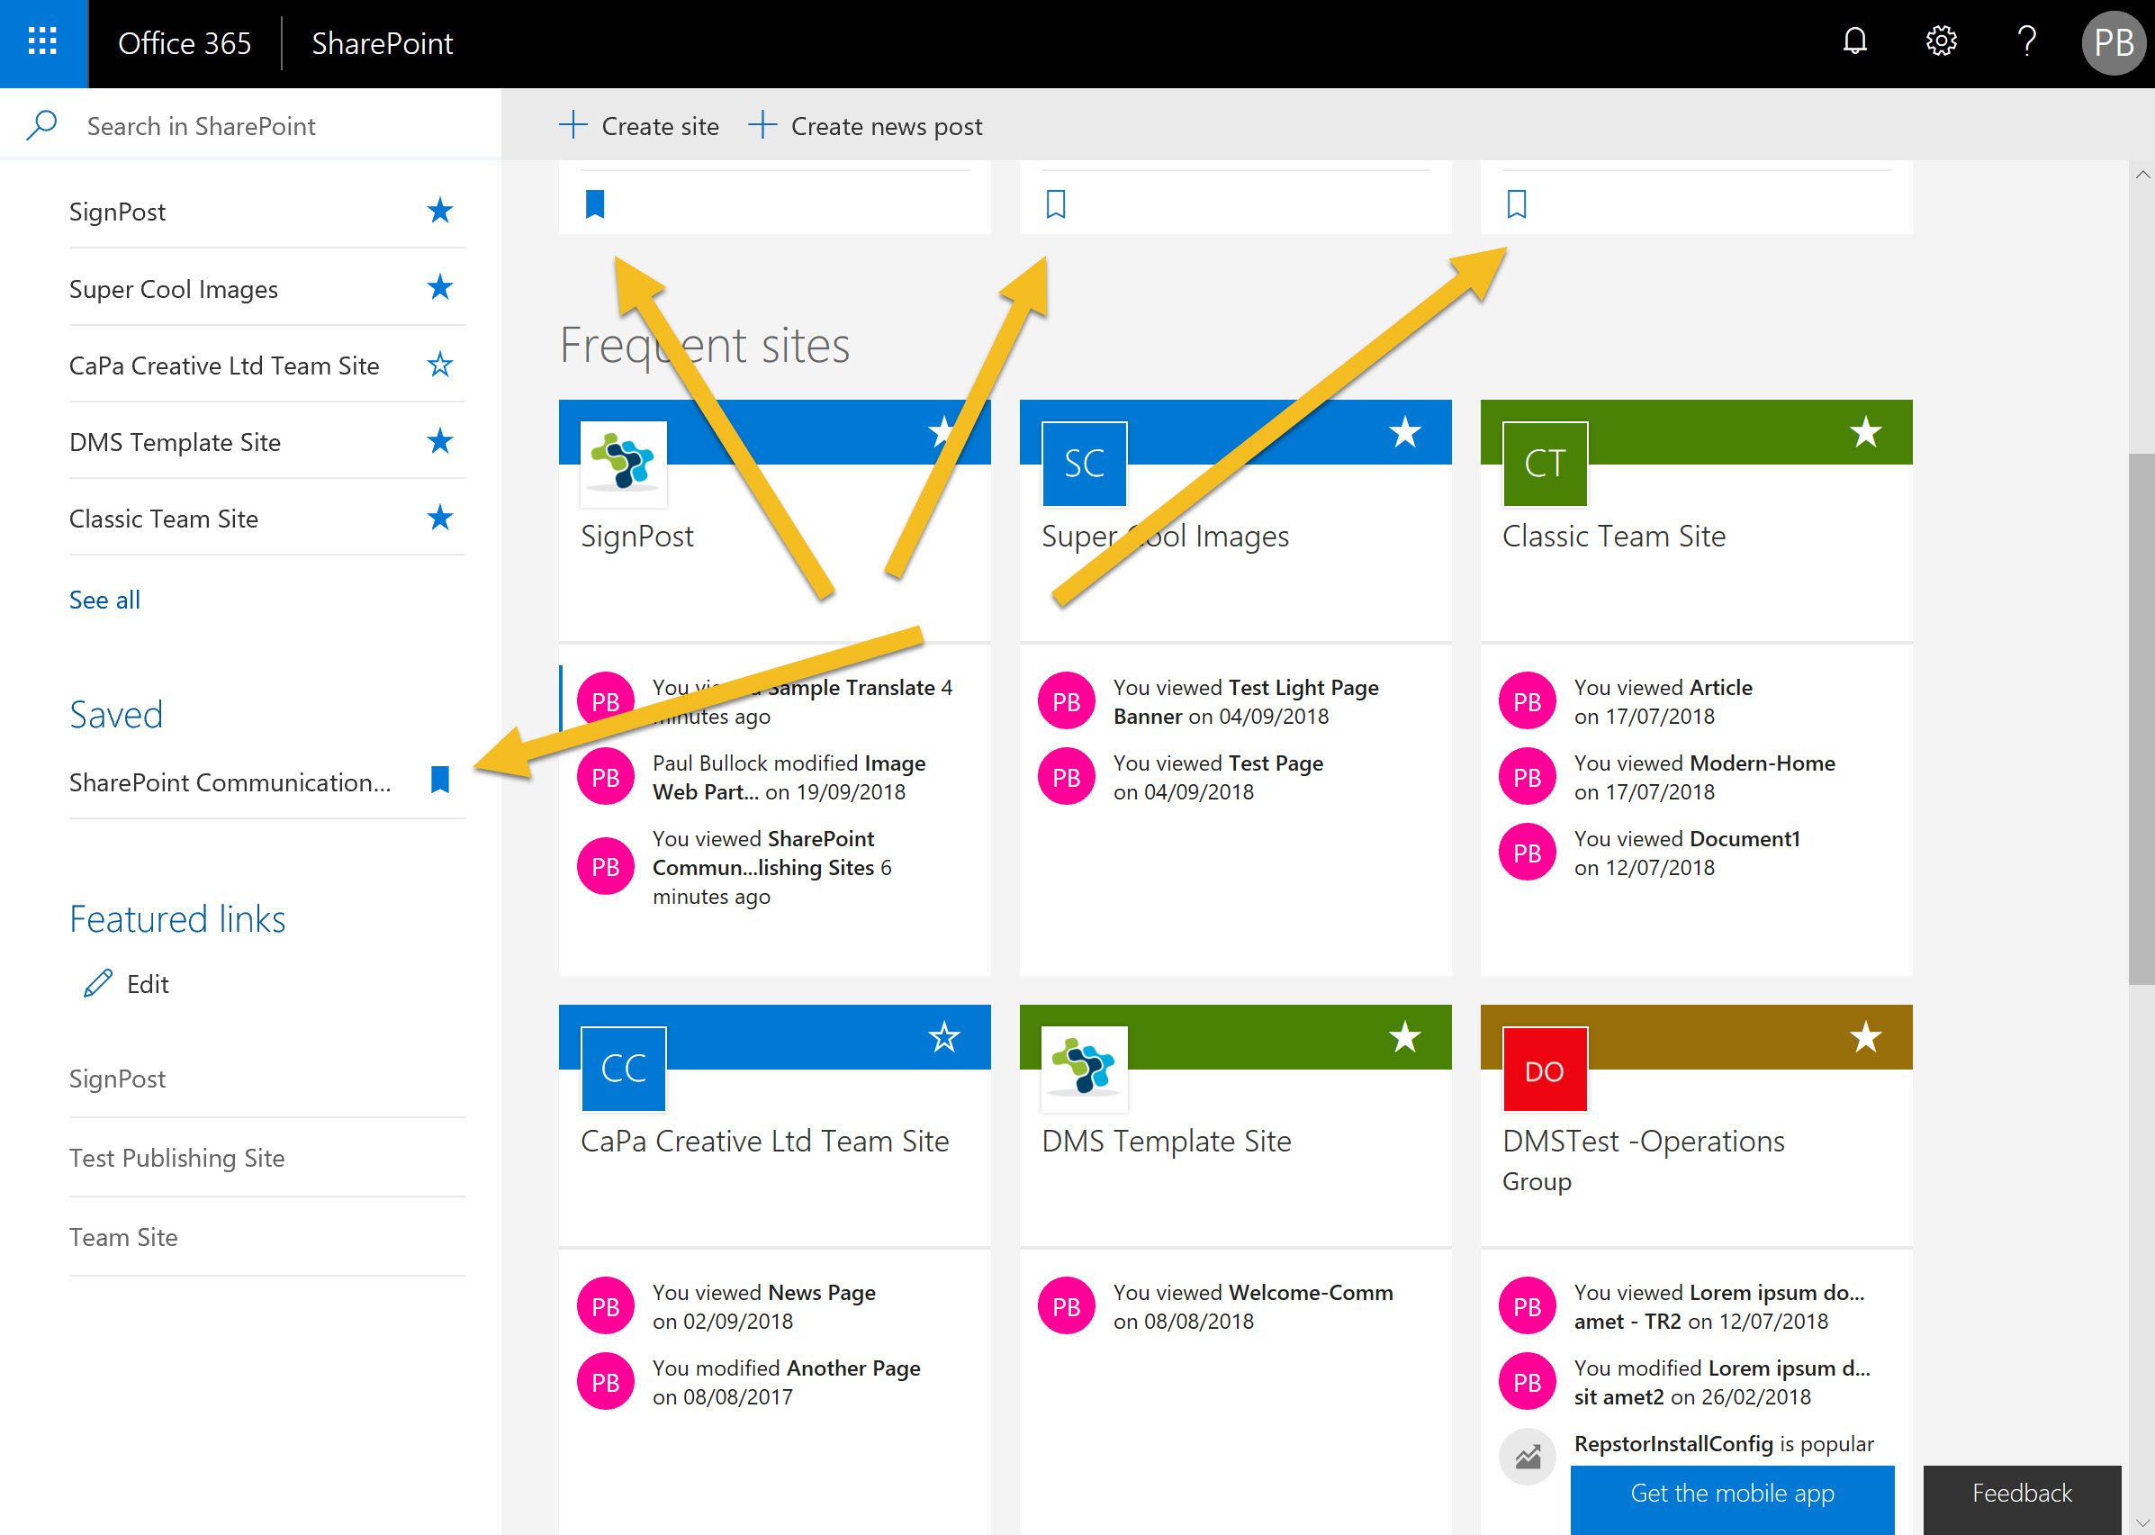Image resolution: width=2155 pixels, height=1535 pixels.
Task: Open the See all sites link
Action: coord(104,599)
